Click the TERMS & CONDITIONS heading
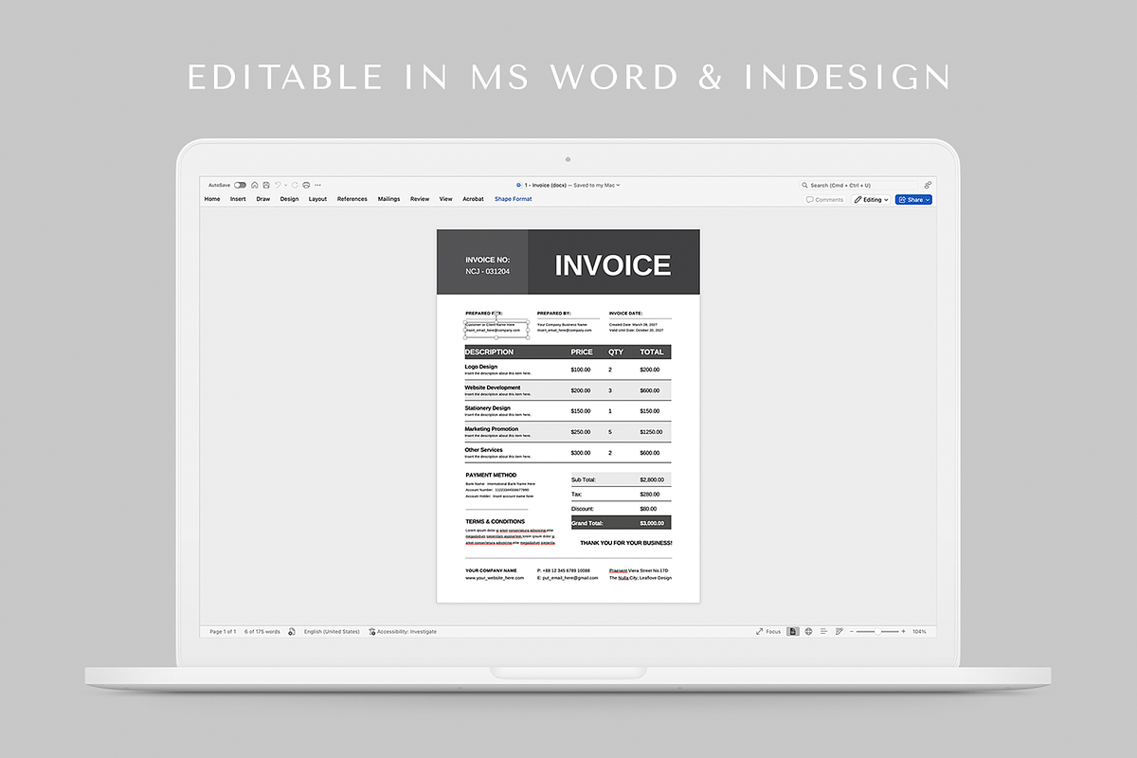1137x758 pixels. [495, 521]
